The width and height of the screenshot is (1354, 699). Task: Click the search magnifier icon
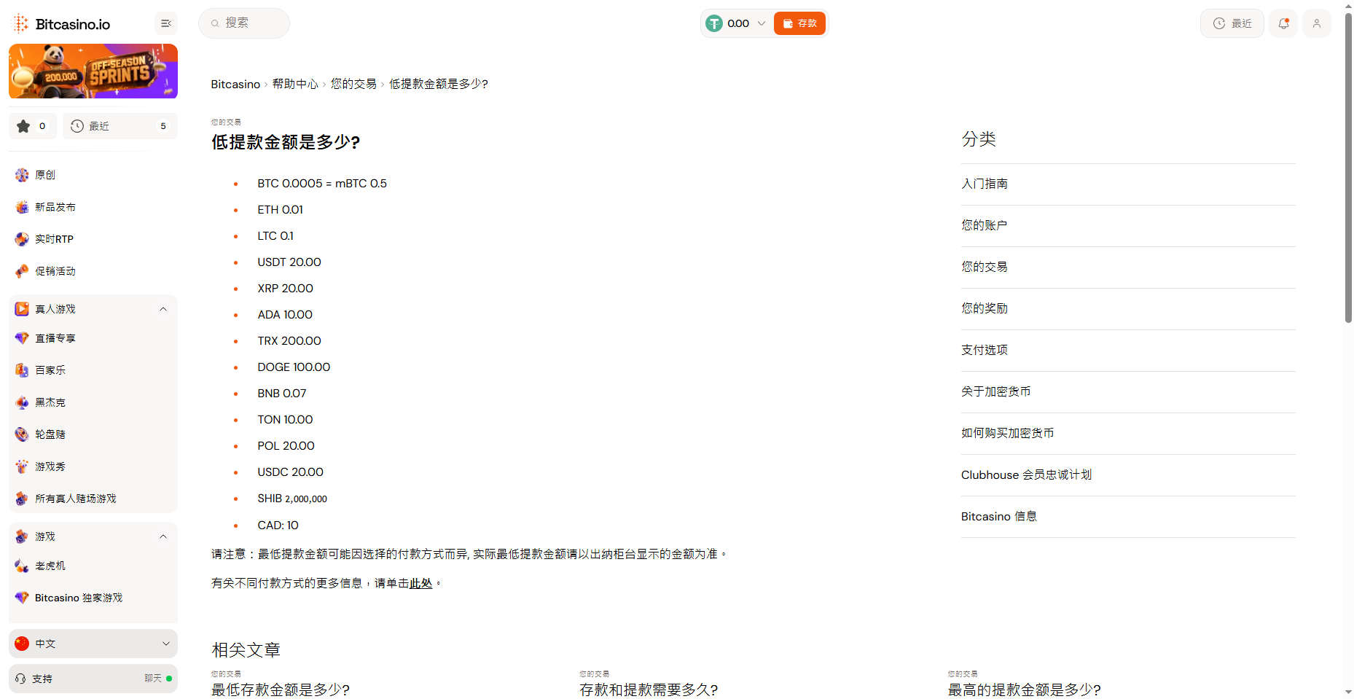pos(215,23)
